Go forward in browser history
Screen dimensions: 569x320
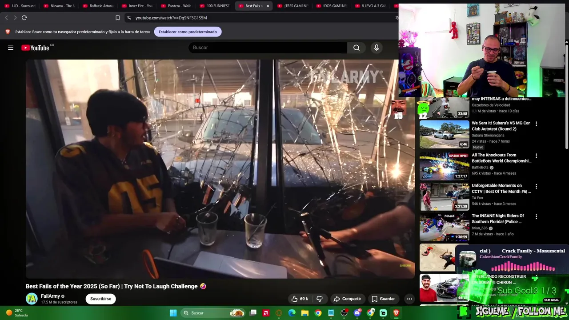click(15, 18)
